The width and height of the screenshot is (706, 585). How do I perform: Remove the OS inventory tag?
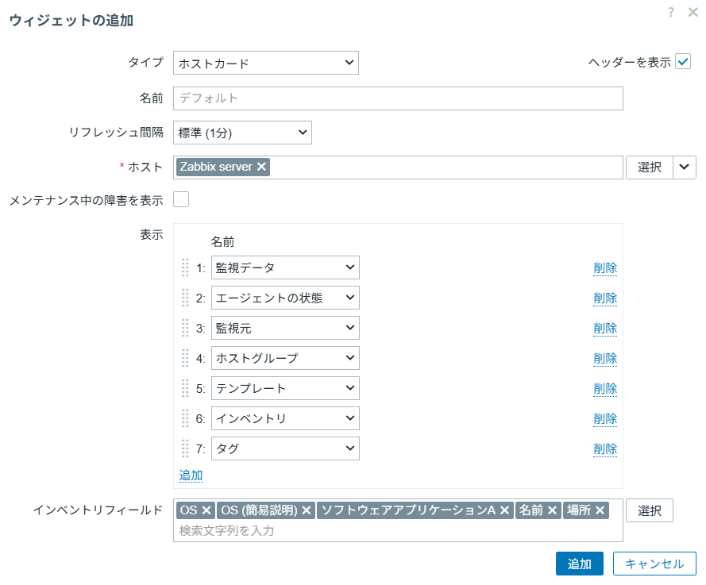pos(206,510)
